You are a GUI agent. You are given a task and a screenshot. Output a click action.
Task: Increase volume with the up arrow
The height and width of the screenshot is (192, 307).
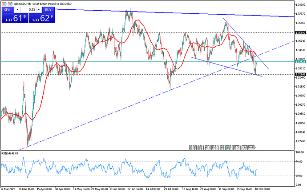pyautogui.click(x=39, y=9)
